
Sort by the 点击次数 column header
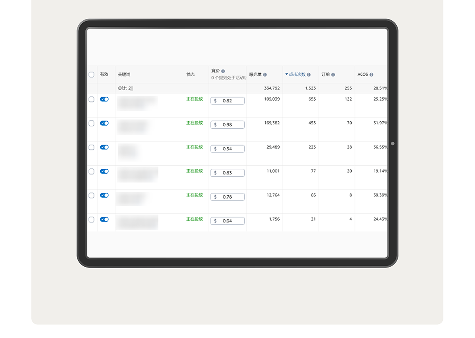tap(297, 75)
